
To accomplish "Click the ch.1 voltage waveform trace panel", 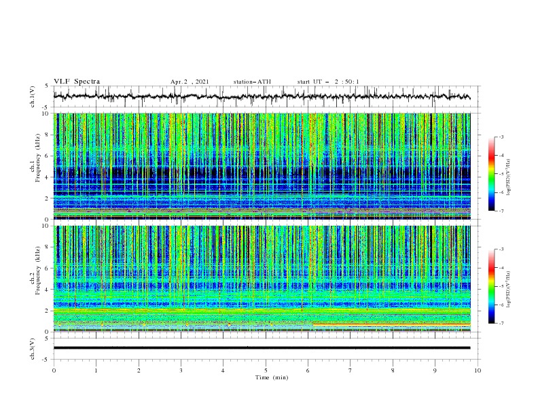I will coord(267,97).
